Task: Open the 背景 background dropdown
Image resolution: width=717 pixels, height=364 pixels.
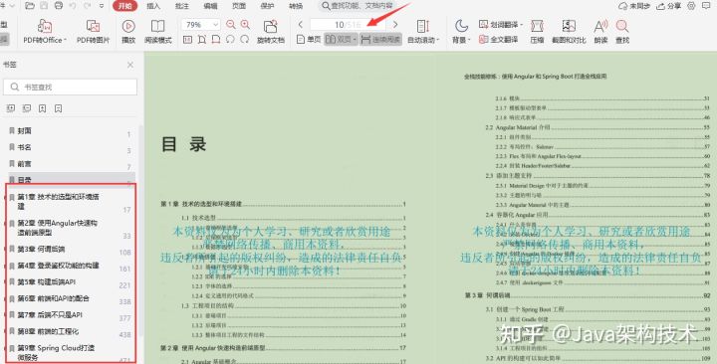Action: [x=461, y=32]
